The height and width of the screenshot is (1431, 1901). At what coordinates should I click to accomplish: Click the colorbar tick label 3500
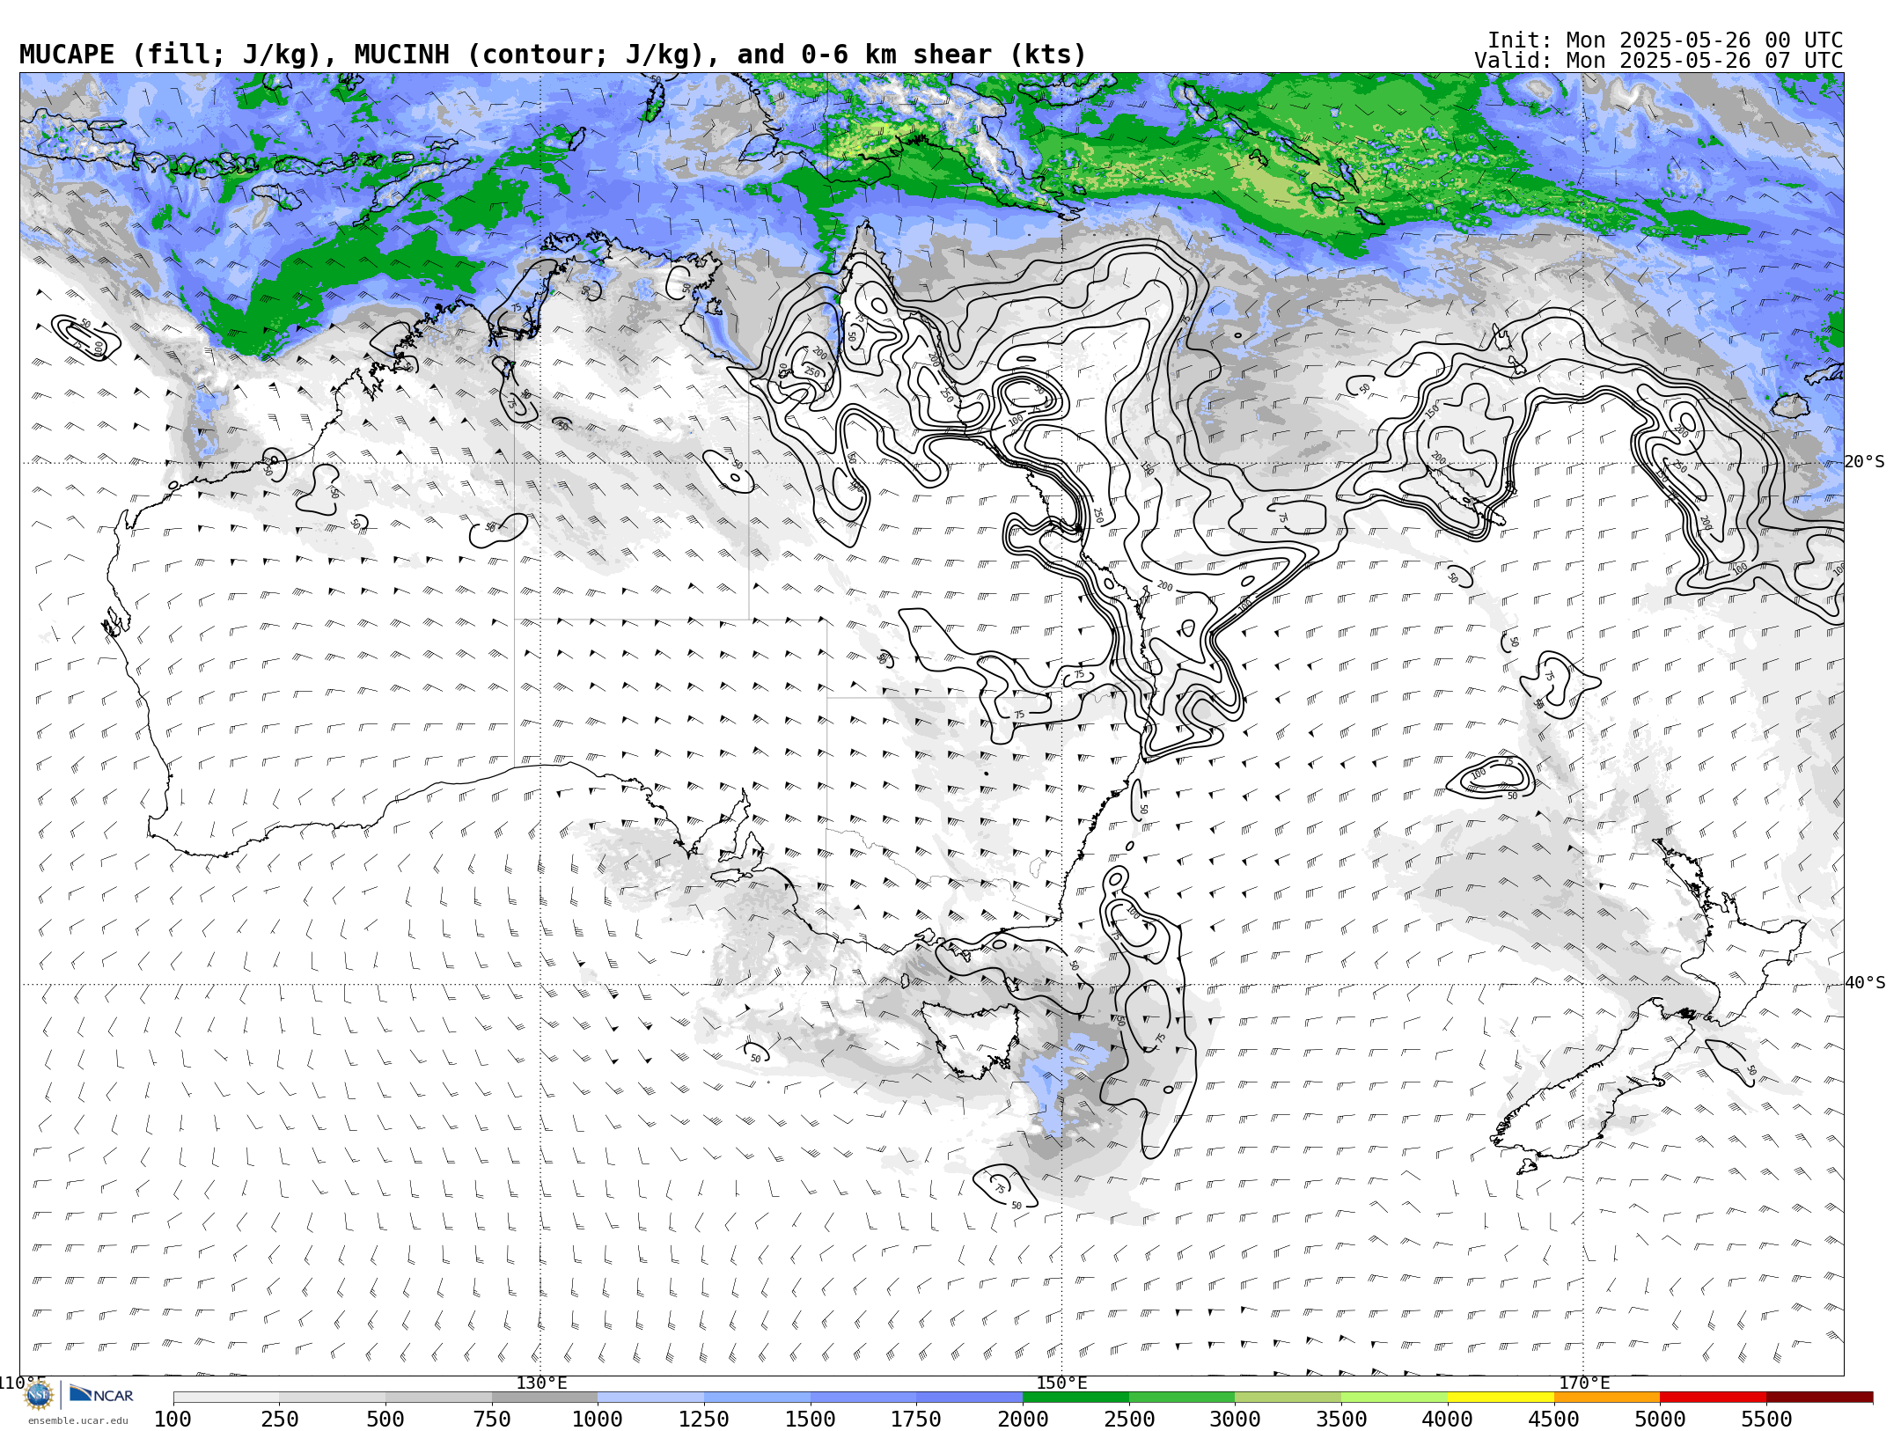pos(1341,1419)
